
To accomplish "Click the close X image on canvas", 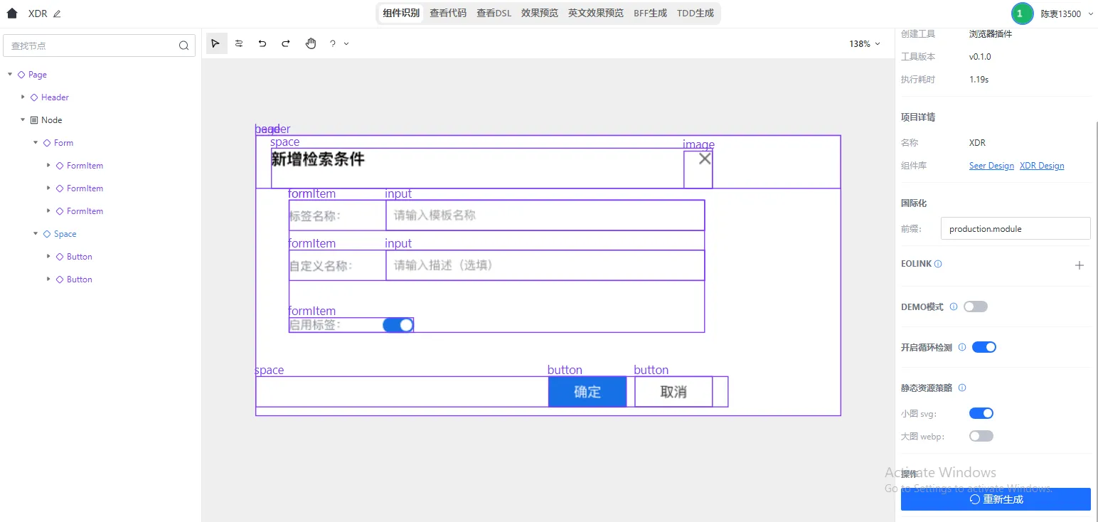I will (704, 159).
